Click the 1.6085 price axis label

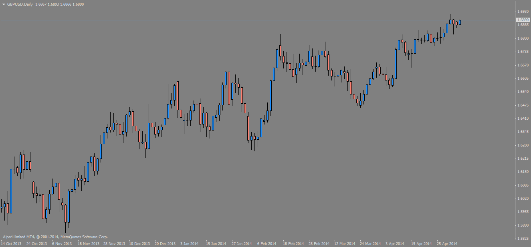[522, 185]
